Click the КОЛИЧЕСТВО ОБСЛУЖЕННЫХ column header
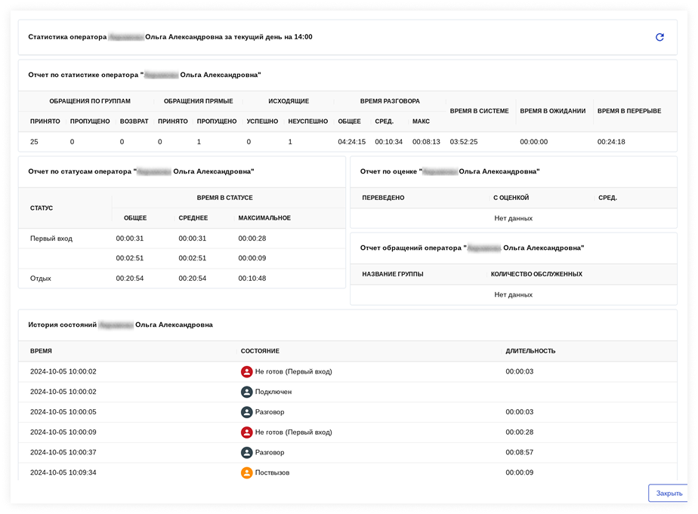This screenshot has height=514, width=698. pyautogui.click(x=536, y=274)
